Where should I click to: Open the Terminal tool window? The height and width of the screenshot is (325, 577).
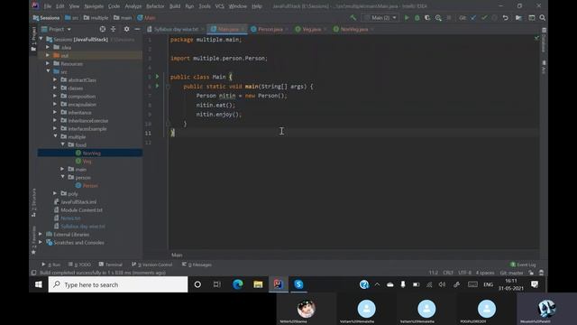pos(111,265)
